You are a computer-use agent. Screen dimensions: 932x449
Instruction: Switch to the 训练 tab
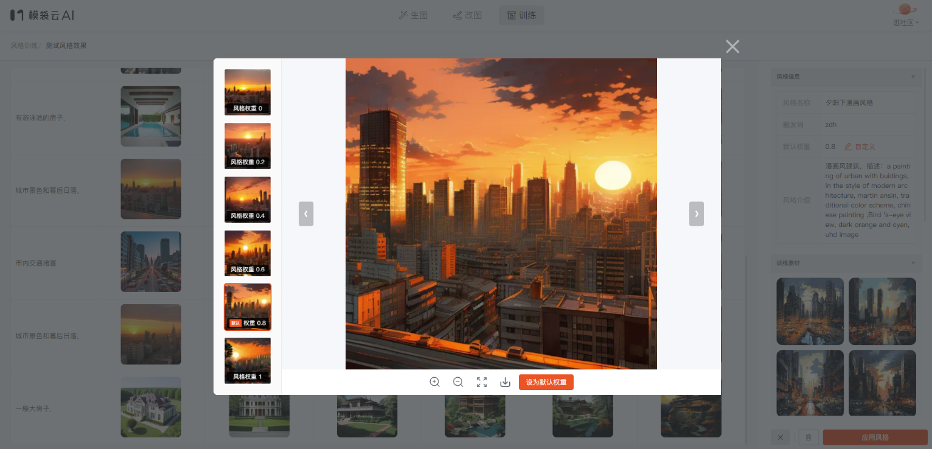coord(521,15)
